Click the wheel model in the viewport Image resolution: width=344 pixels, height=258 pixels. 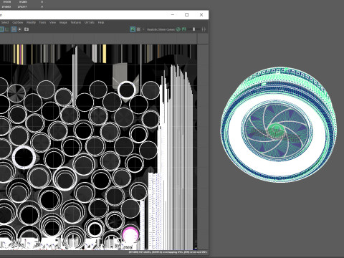[x=278, y=124]
